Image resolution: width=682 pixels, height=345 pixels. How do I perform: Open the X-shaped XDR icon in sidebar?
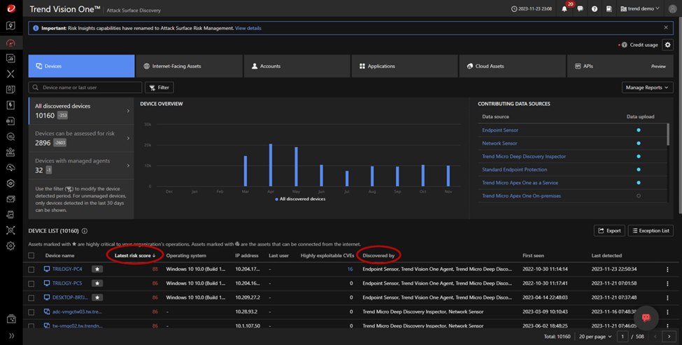[x=11, y=73]
